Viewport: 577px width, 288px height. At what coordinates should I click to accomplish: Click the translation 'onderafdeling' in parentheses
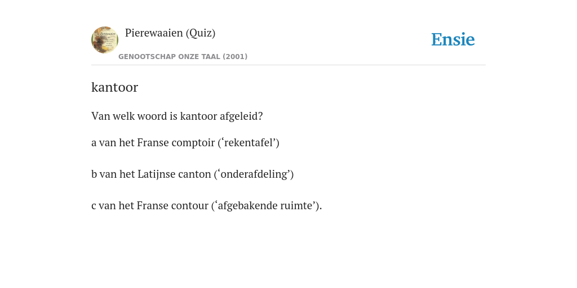click(255, 174)
